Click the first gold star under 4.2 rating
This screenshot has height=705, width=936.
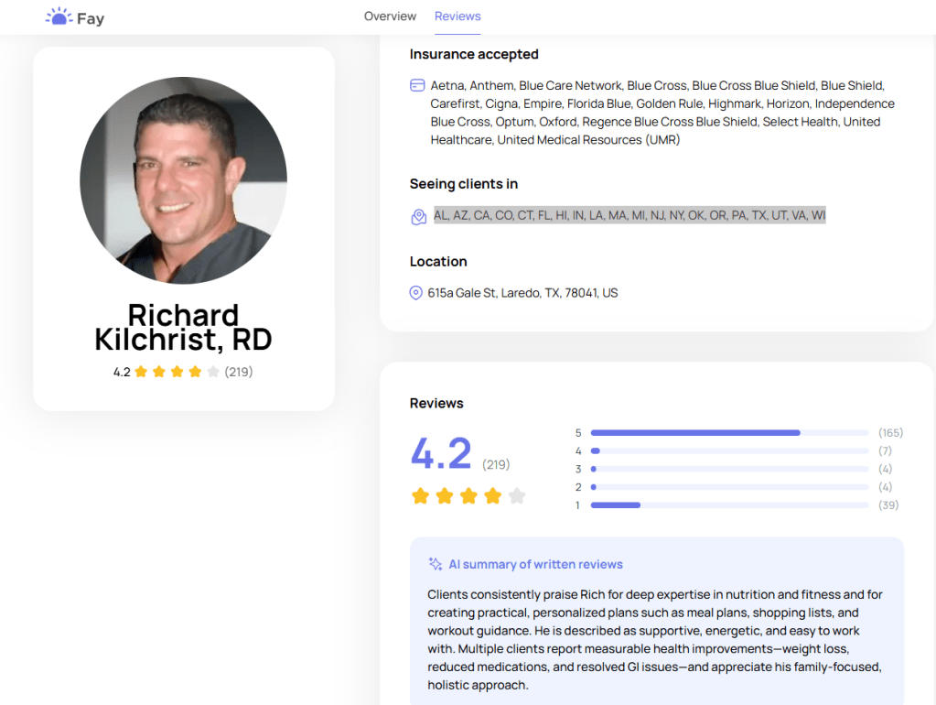420,496
